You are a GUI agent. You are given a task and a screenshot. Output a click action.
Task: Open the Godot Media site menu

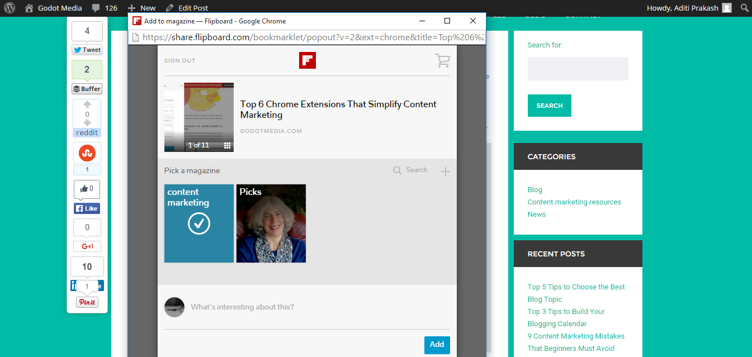54,8
